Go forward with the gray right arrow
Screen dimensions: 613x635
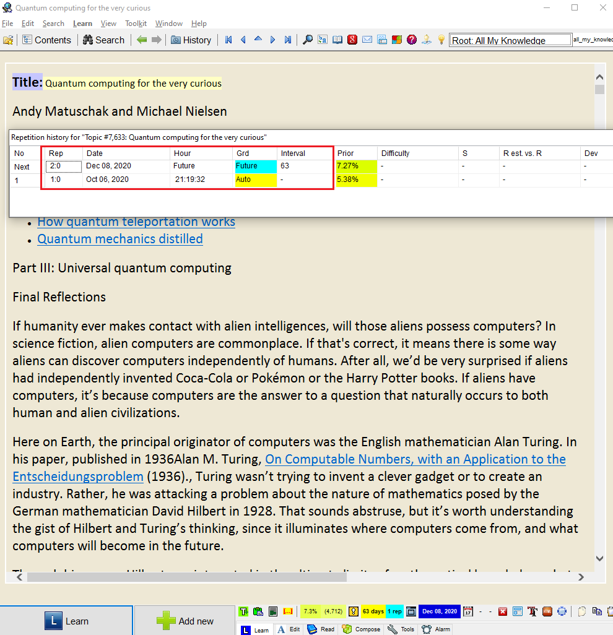click(157, 40)
